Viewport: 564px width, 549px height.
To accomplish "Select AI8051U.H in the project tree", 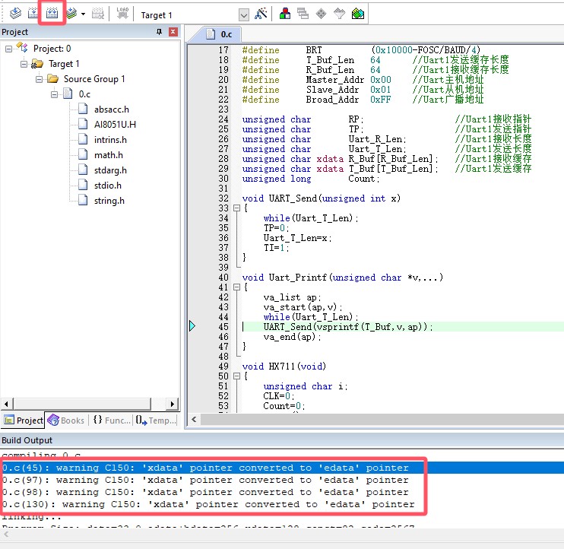I will pyautogui.click(x=115, y=125).
